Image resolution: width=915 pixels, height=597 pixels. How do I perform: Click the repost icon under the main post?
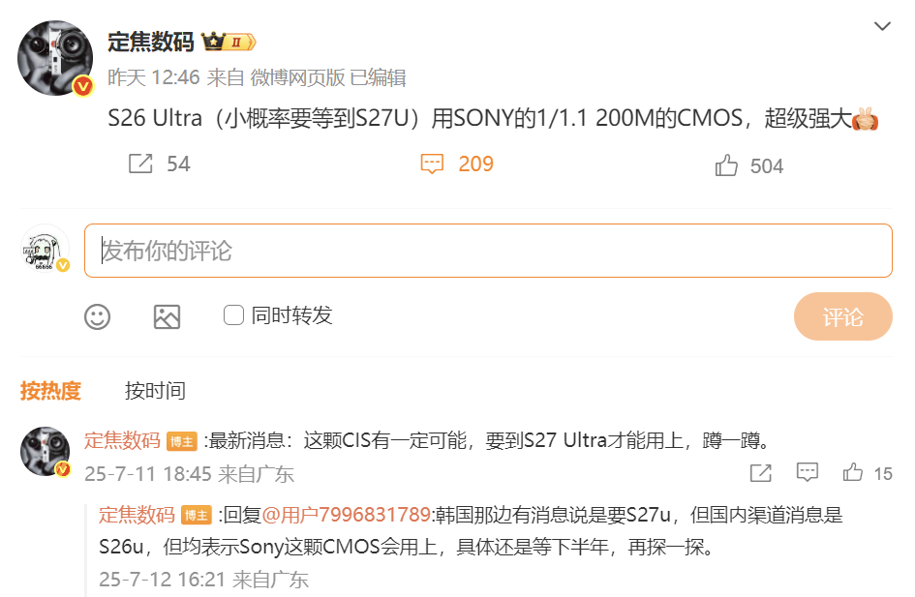(140, 164)
